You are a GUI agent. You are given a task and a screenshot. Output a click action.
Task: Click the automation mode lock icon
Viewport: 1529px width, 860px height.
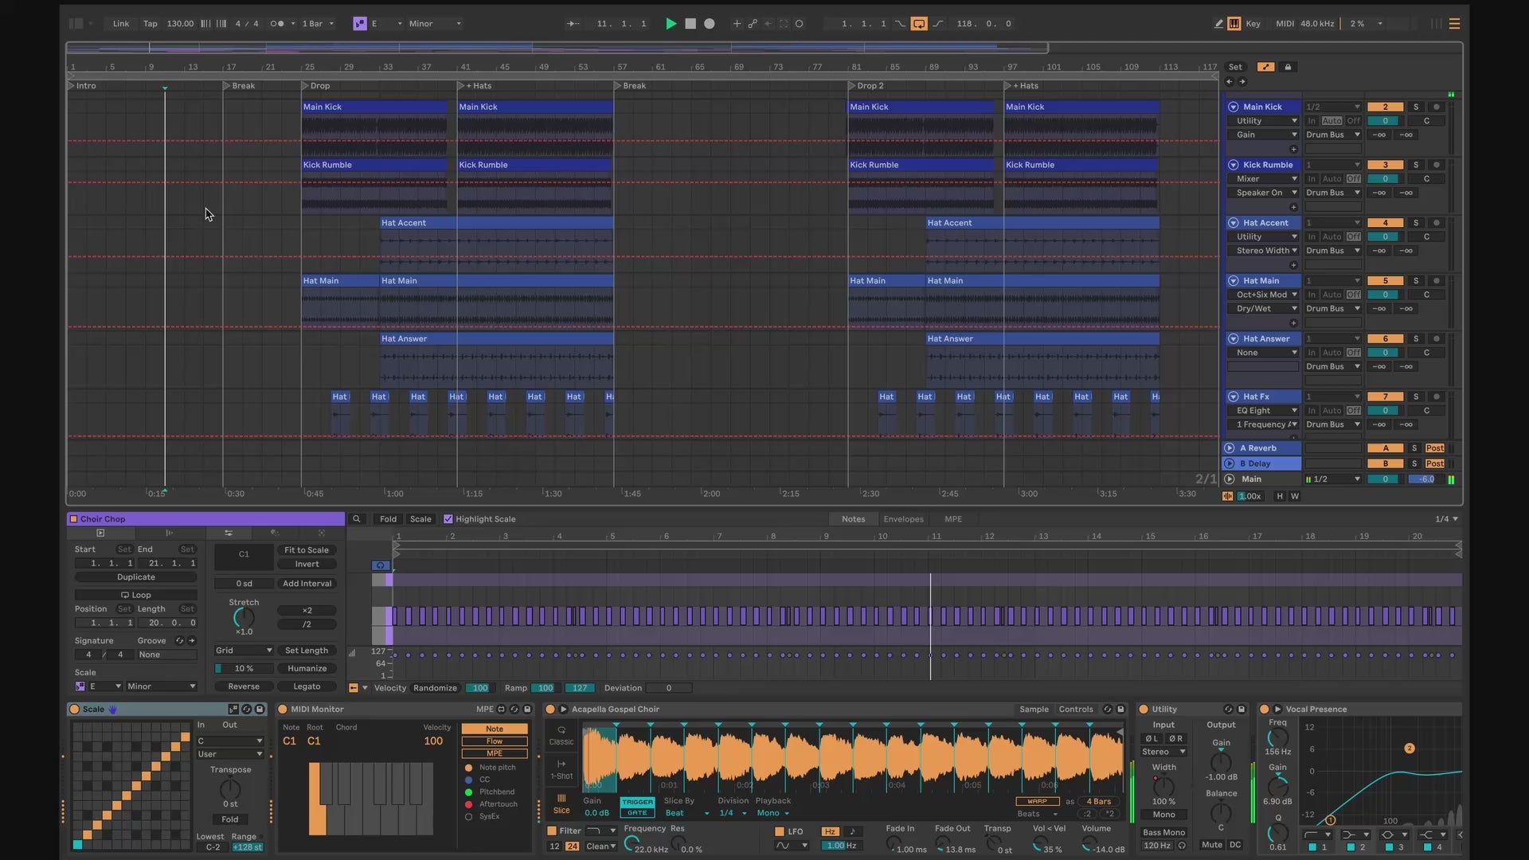coord(1288,67)
